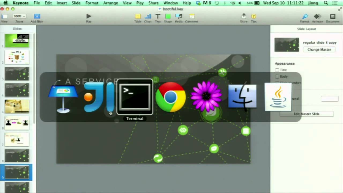Open the Slide menu
This screenshot has height=193, width=343.
pos(76,3)
